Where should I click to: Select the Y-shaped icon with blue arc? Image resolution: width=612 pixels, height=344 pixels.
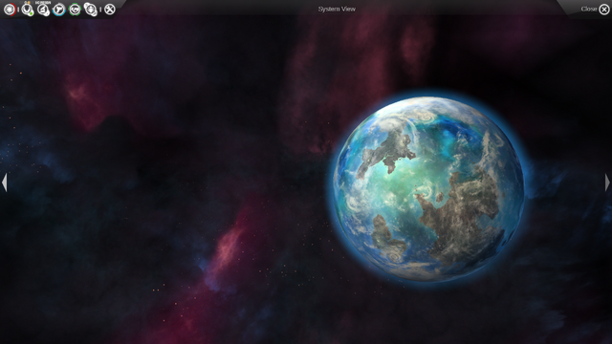pyautogui.click(x=59, y=10)
